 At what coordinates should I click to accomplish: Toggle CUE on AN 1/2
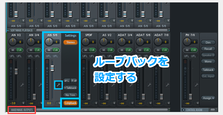[x=19, y=50]
